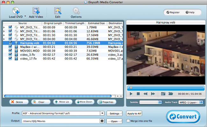Click the film icon beside MayBee-I
This screenshot has width=207, height=127.
pyautogui.click(x=16, y=47)
